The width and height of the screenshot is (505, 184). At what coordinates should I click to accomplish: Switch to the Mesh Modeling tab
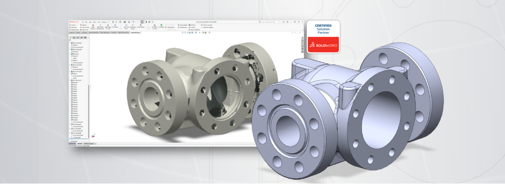pyautogui.click(x=94, y=32)
